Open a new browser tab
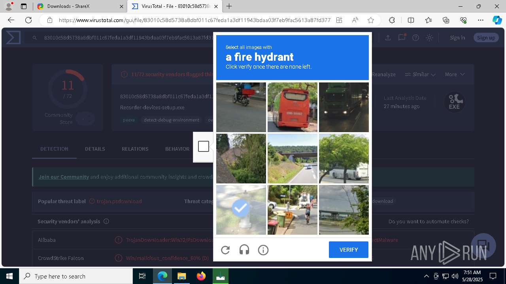Image resolution: width=506 pixels, height=284 pixels. (x=229, y=6)
